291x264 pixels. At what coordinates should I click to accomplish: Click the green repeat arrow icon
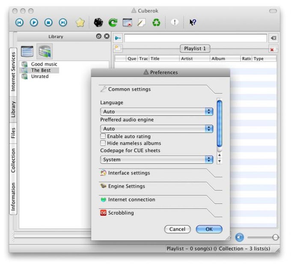113,22
